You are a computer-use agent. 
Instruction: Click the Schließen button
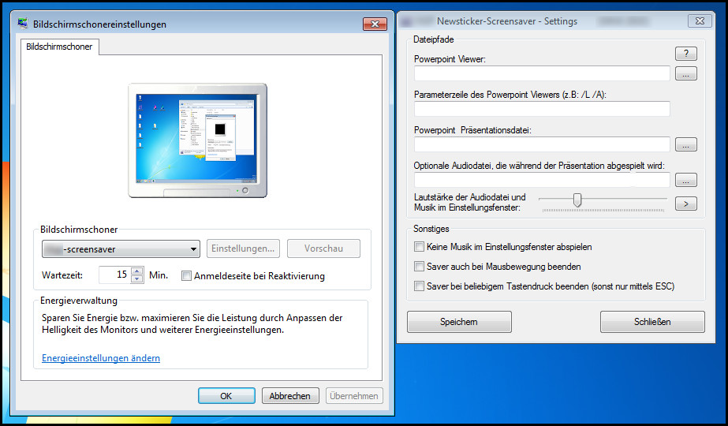(652, 322)
